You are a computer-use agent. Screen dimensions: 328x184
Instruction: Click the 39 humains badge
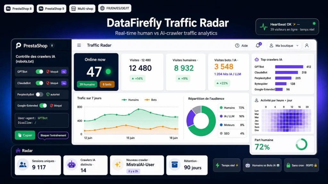(x=87, y=84)
